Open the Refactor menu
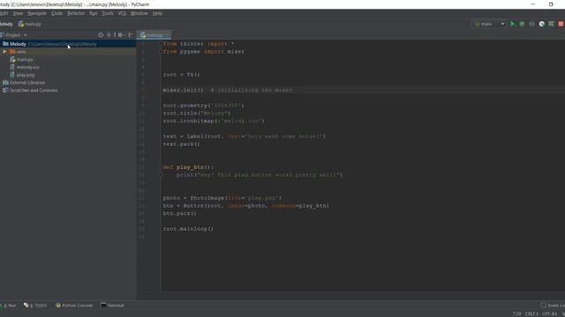This screenshot has height=317, width=565. [x=76, y=13]
